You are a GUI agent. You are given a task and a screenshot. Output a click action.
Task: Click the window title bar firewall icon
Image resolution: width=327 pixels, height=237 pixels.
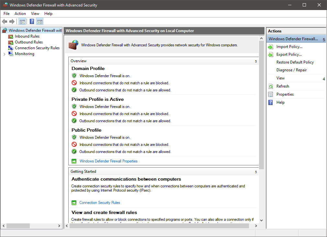[6, 5]
